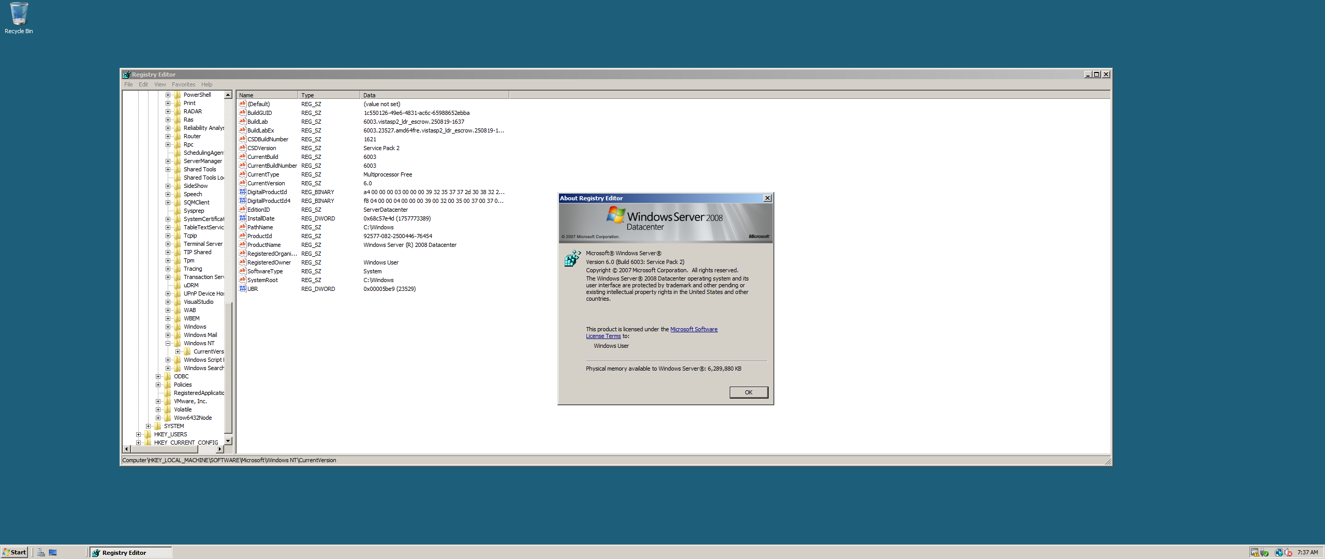1325x559 pixels.
Task: Click tree pane scroll down arrow
Action: click(228, 440)
